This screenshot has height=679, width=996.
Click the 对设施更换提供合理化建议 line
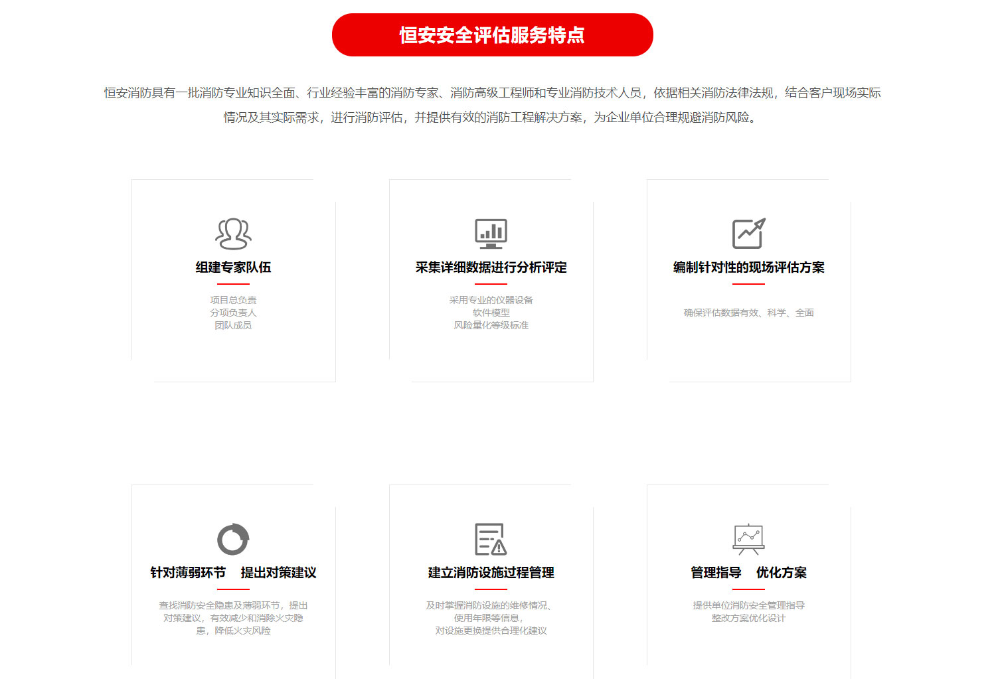tap(491, 631)
